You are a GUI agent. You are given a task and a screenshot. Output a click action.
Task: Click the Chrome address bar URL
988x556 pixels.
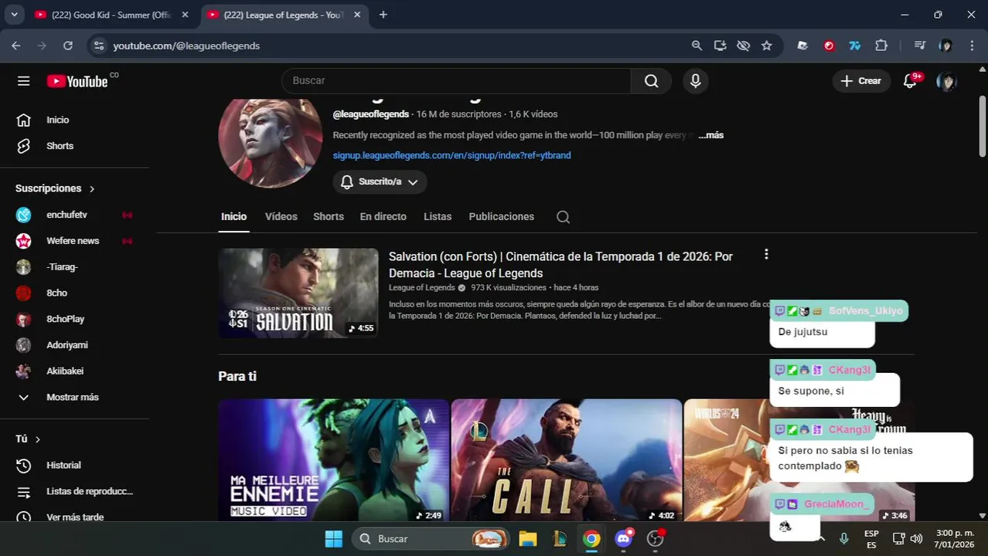pyautogui.click(x=186, y=46)
